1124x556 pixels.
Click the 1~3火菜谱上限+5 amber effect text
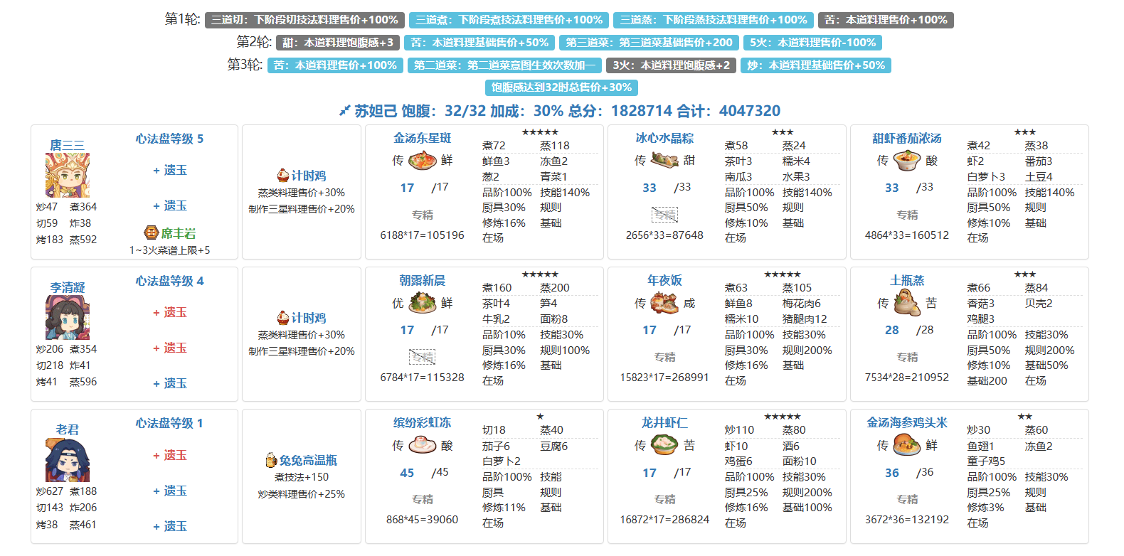169,250
